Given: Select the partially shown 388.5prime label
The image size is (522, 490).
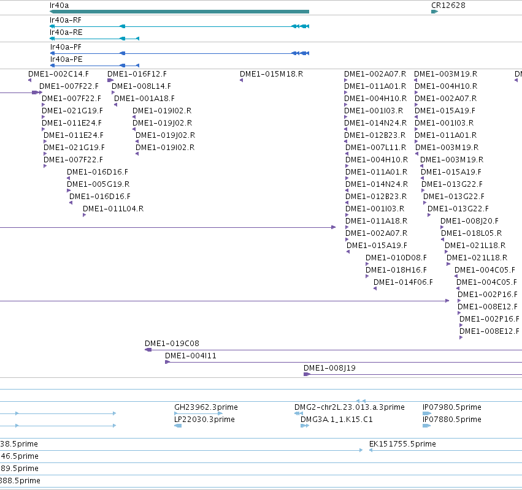Looking at the screenshot, I should pyautogui.click(x=20, y=481).
